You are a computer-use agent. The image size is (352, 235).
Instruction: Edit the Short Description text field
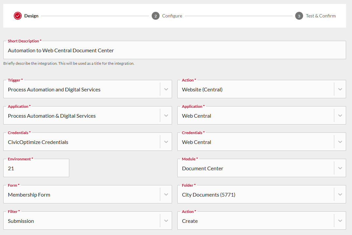tap(175, 50)
